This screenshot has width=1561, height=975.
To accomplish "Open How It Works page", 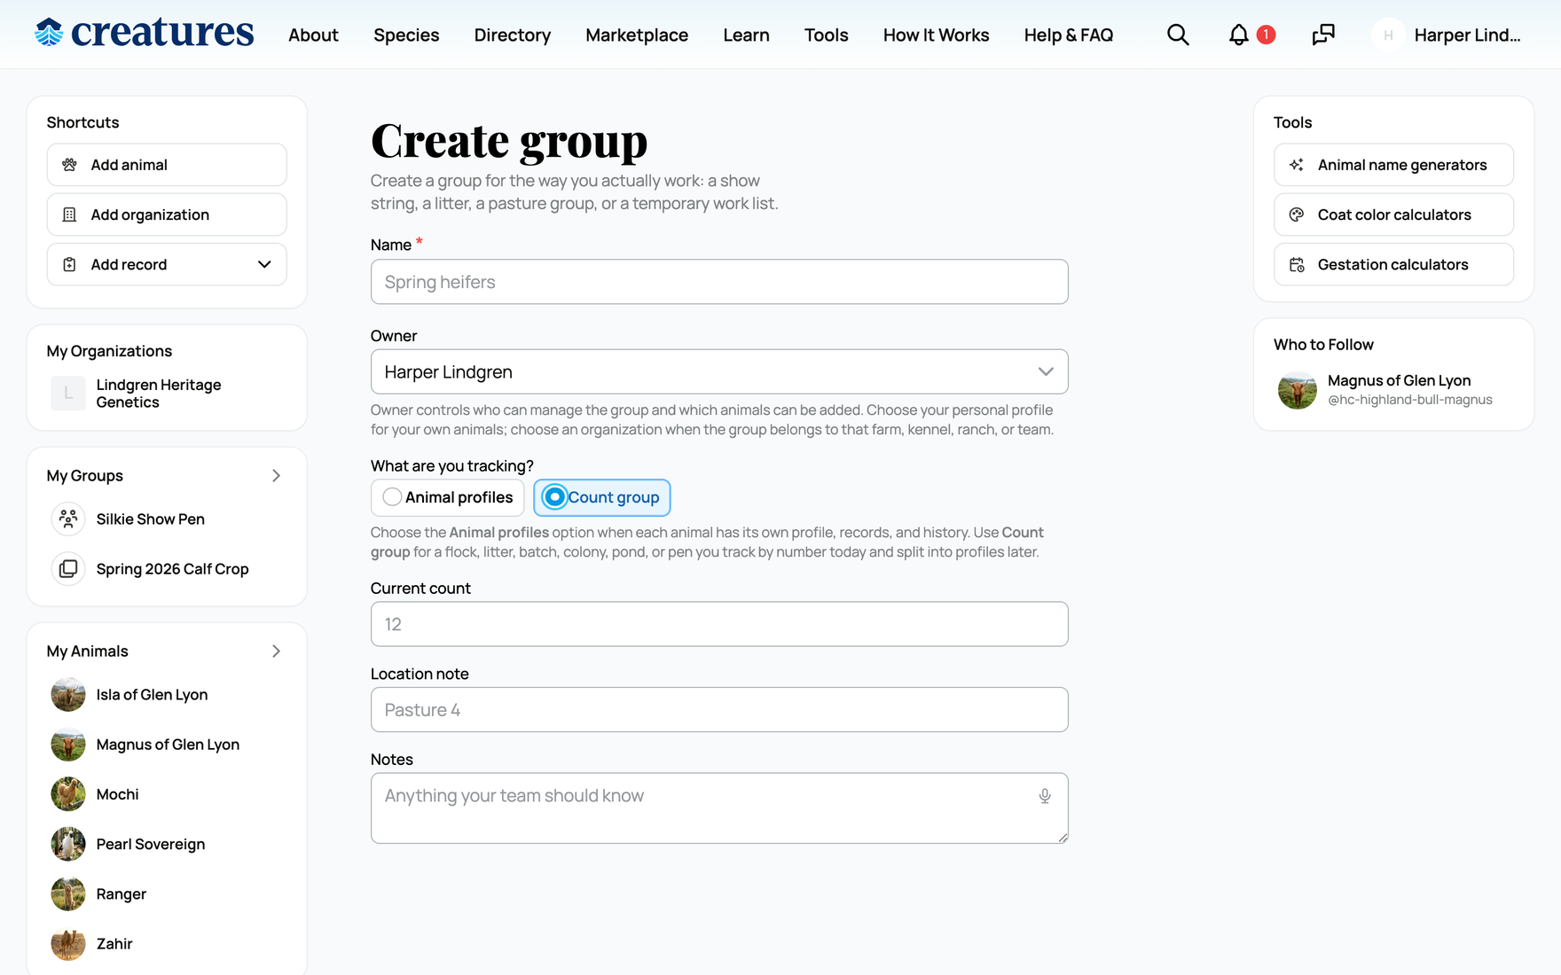I will (x=936, y=35).
